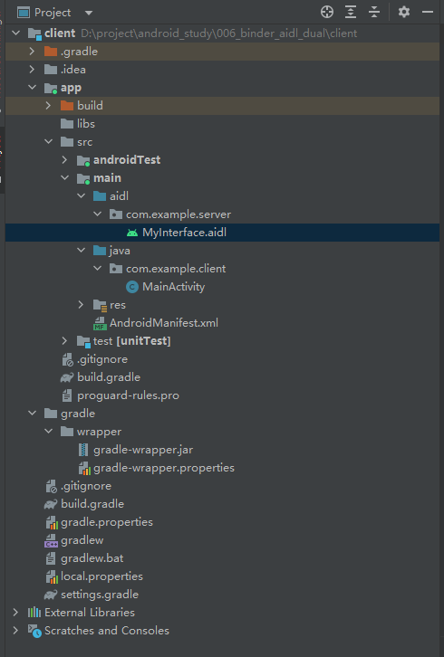Collapse the app module node

(32, 87)
